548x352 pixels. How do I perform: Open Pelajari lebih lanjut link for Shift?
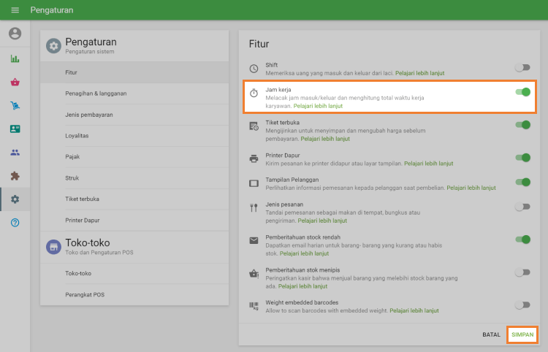[x=419, y=73]
